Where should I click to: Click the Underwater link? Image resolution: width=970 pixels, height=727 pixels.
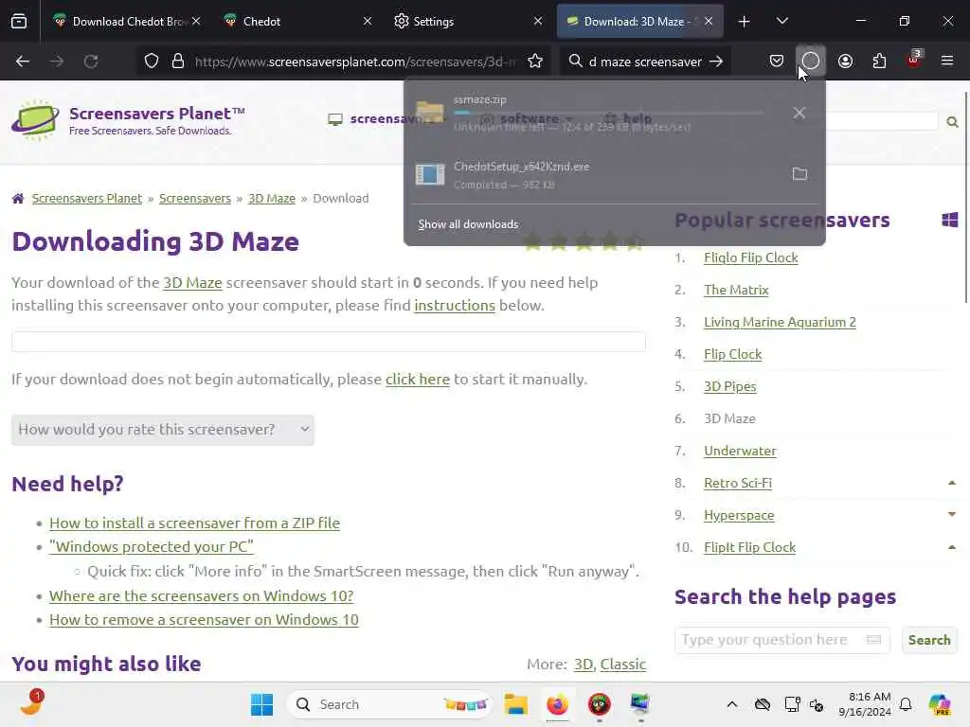(x=740, y=451)
